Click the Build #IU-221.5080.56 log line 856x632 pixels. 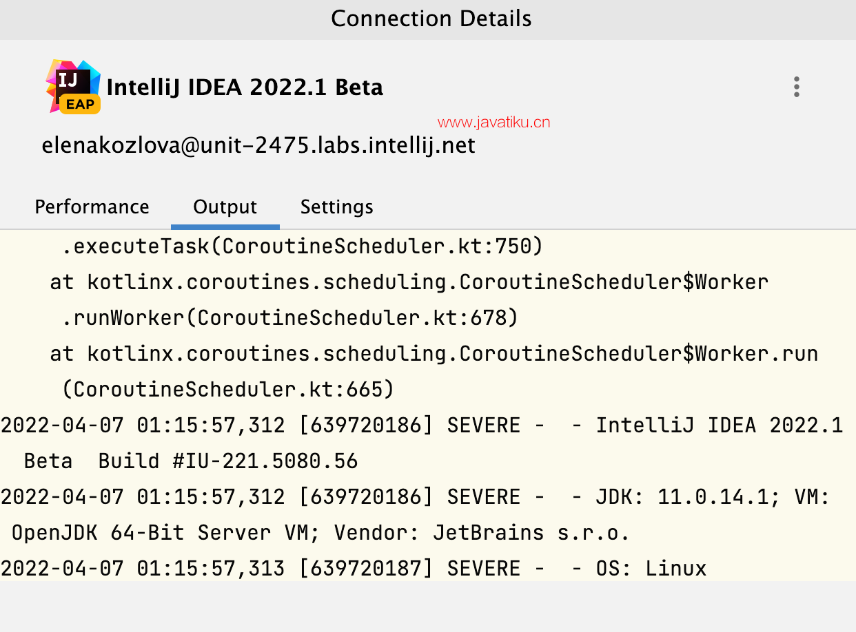[x=191, y=461]
